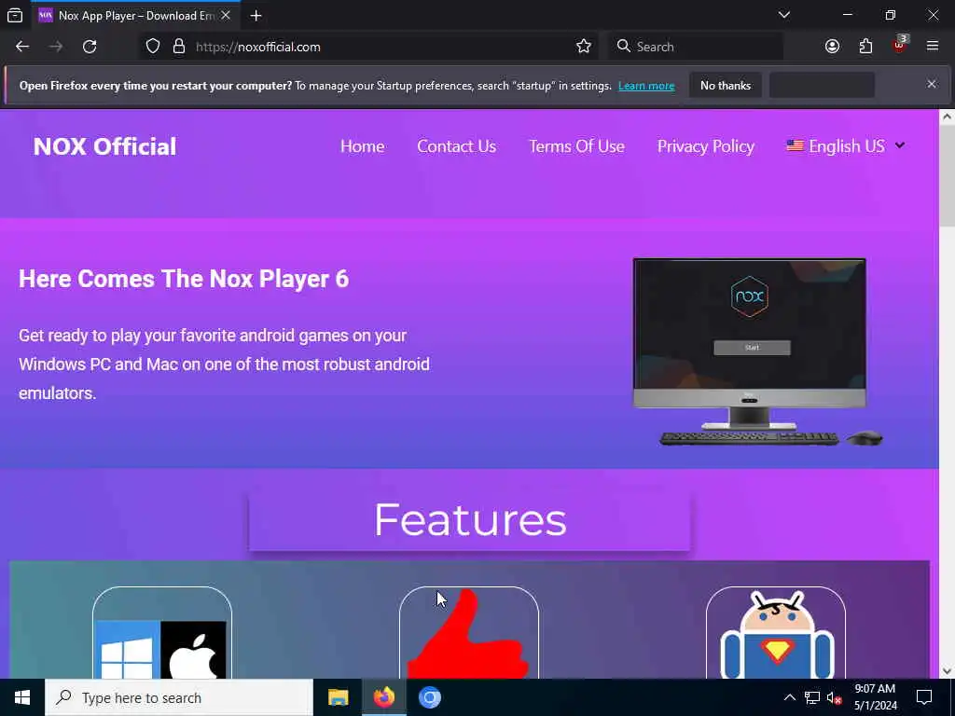The image size is (955, 716).
Task: Open the uBlock extension icon
Action: [900, 46]
